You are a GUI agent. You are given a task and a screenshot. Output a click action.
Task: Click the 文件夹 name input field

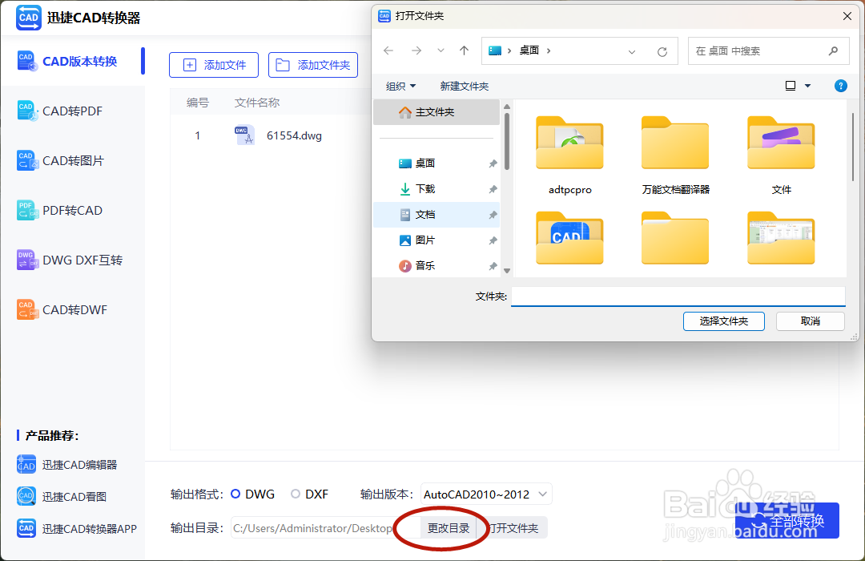pyautogui.click(x=678, y=297)
